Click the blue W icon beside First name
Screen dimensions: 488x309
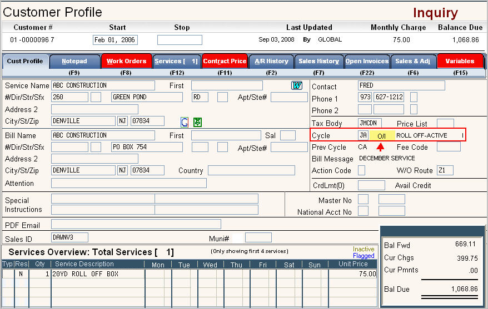(297, 85)
